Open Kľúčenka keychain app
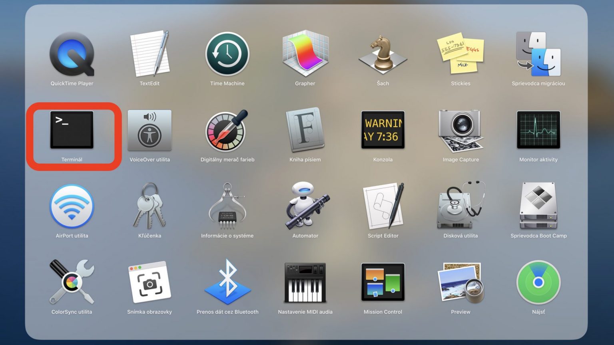614x345 pixels. [150, 206]
